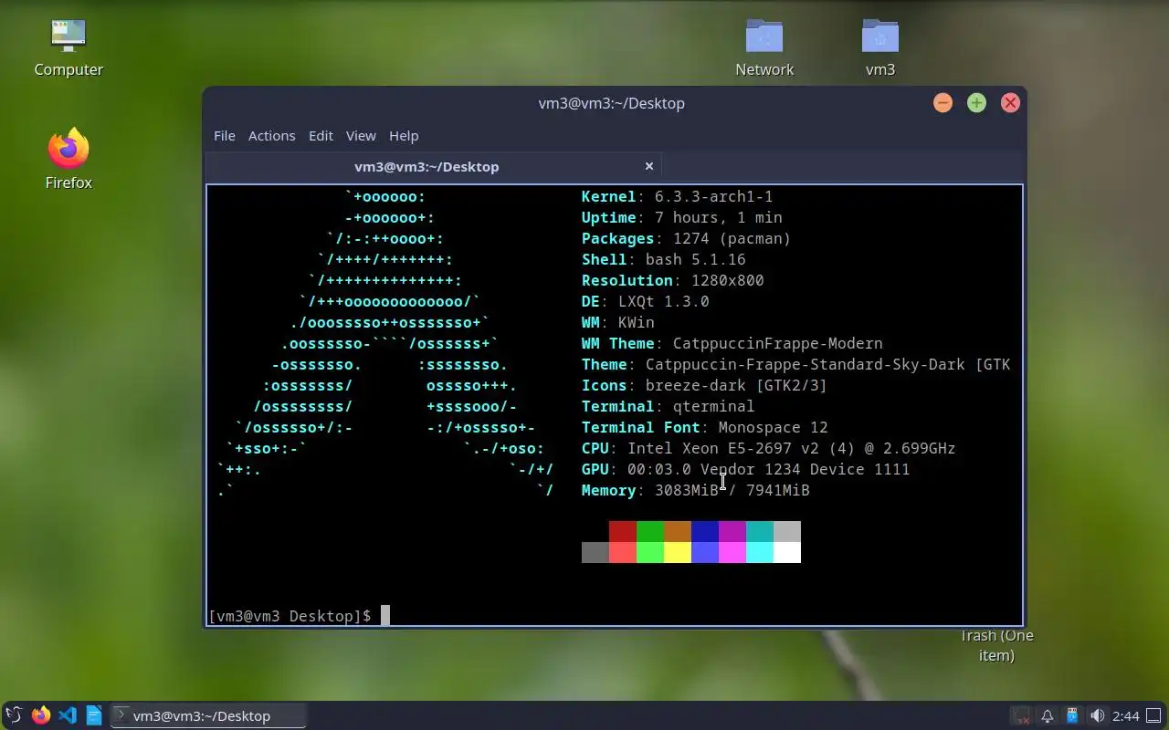Select the Trash desktop item
Viewport: 1169px width, 730px height.
pos(996,645)
